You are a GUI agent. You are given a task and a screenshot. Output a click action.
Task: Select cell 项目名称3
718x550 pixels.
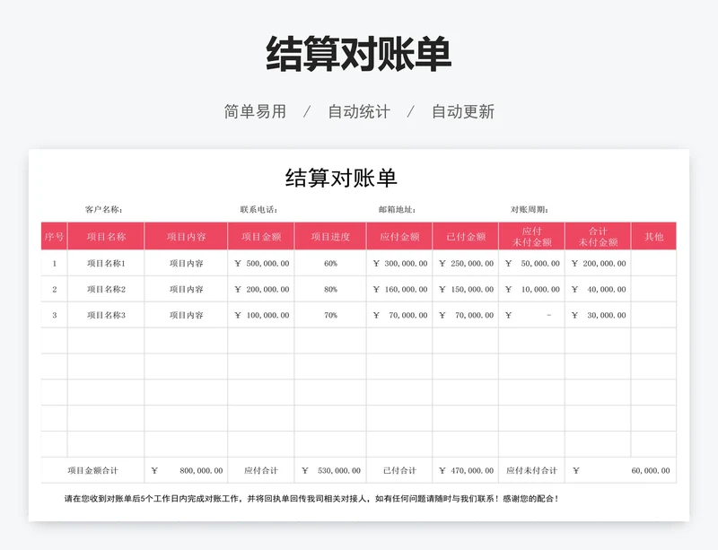[106, 315]
